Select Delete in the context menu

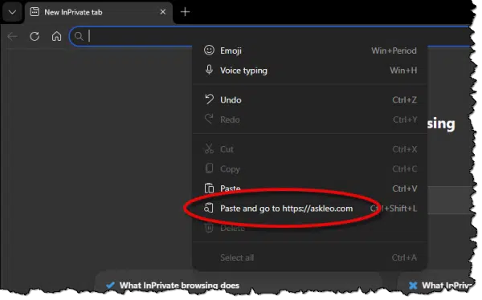[x=310, y=228]
